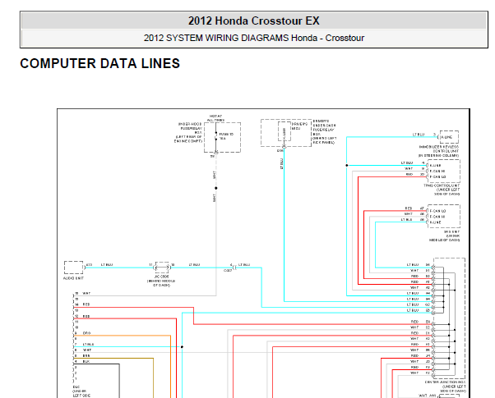The image size is (495, 398).
Task: Click the "CENTER JUNCTION BOX" label
Action: 446,387
